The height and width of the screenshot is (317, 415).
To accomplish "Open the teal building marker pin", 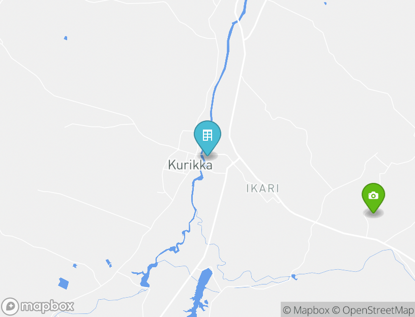I will 207,136.
